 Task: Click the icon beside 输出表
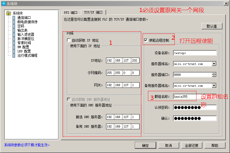[x=14, y=30]
